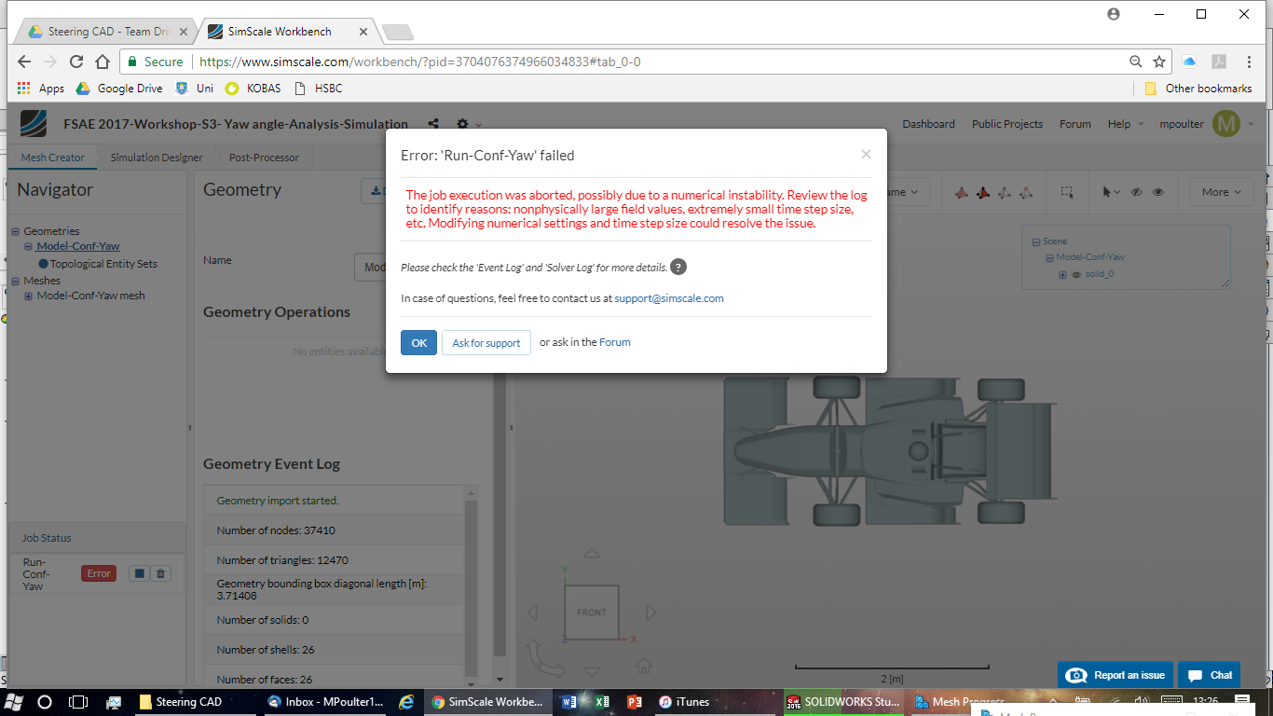Select the volume picking pyramid icon

point(961,192)
